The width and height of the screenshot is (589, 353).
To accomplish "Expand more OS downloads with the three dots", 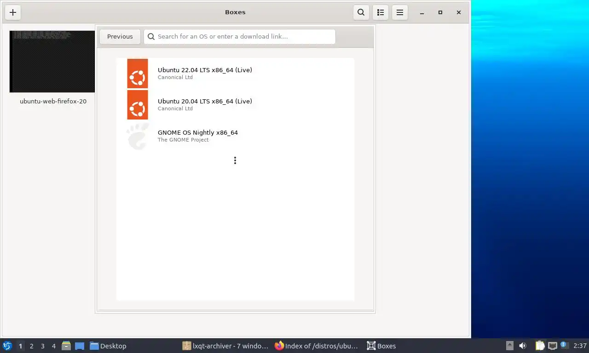I will [x=235, y=160].
